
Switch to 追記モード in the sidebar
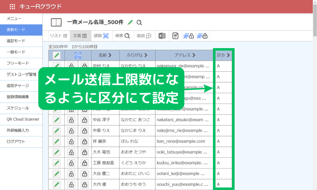21,41
